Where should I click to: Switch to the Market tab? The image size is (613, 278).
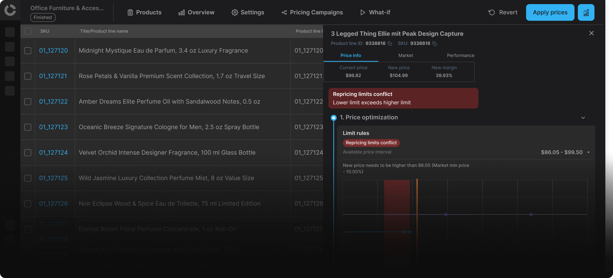click(405, 55)
